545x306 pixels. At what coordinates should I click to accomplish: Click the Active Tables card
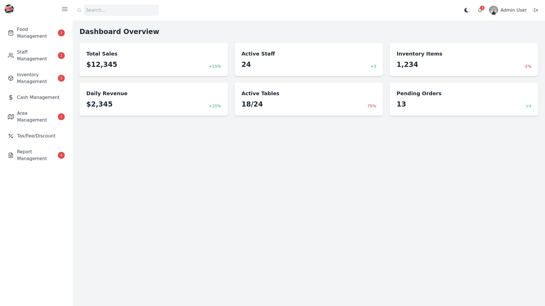pyautogui.click(x=309, y=99)
